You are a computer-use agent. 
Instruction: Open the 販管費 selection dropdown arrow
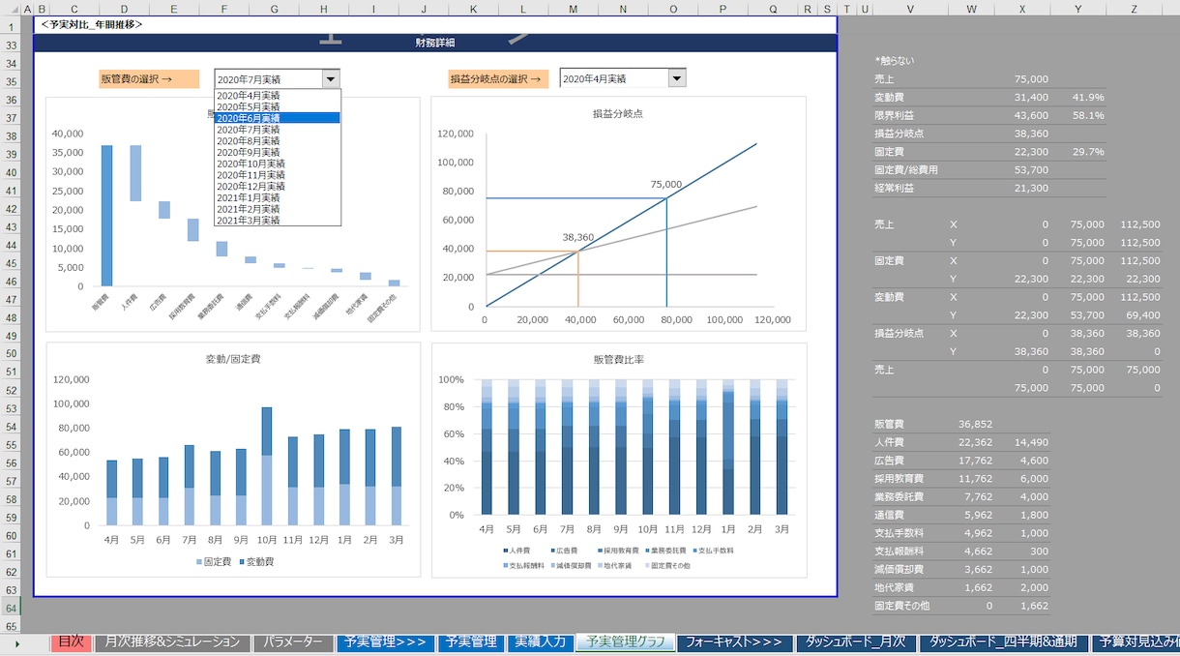pyautogui.click(x=331, y=79)
